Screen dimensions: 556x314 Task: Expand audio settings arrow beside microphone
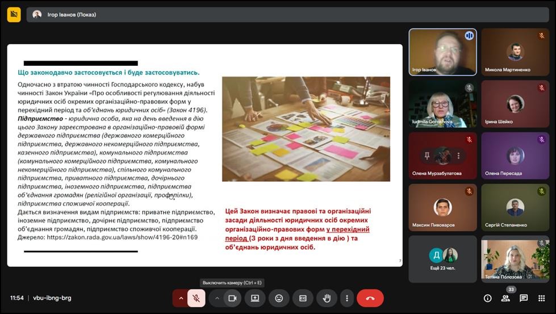point(181,298)
